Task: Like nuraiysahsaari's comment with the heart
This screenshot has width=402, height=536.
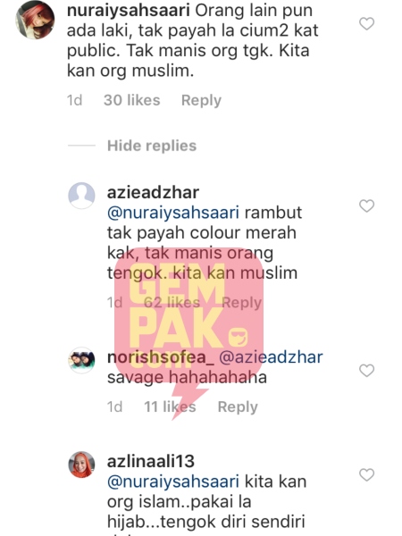Action: pos(367,23)
